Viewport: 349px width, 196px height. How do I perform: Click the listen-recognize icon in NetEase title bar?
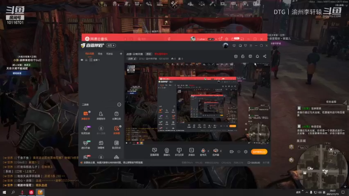(x=169, y=39)
